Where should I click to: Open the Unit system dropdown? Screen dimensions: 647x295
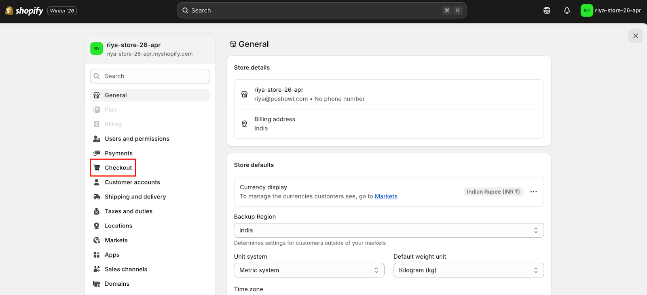click(x=309, y=270)
